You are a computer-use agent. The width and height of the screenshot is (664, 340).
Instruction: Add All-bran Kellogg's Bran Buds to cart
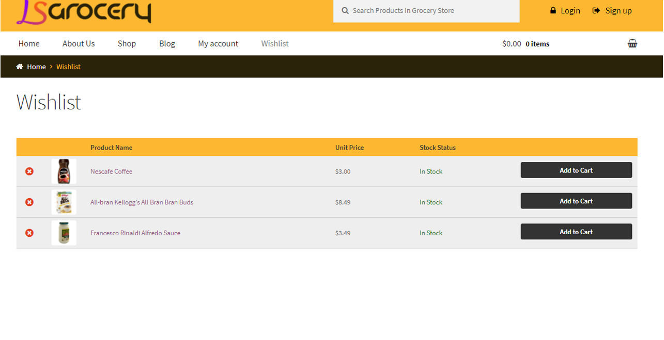click(576, 201)
